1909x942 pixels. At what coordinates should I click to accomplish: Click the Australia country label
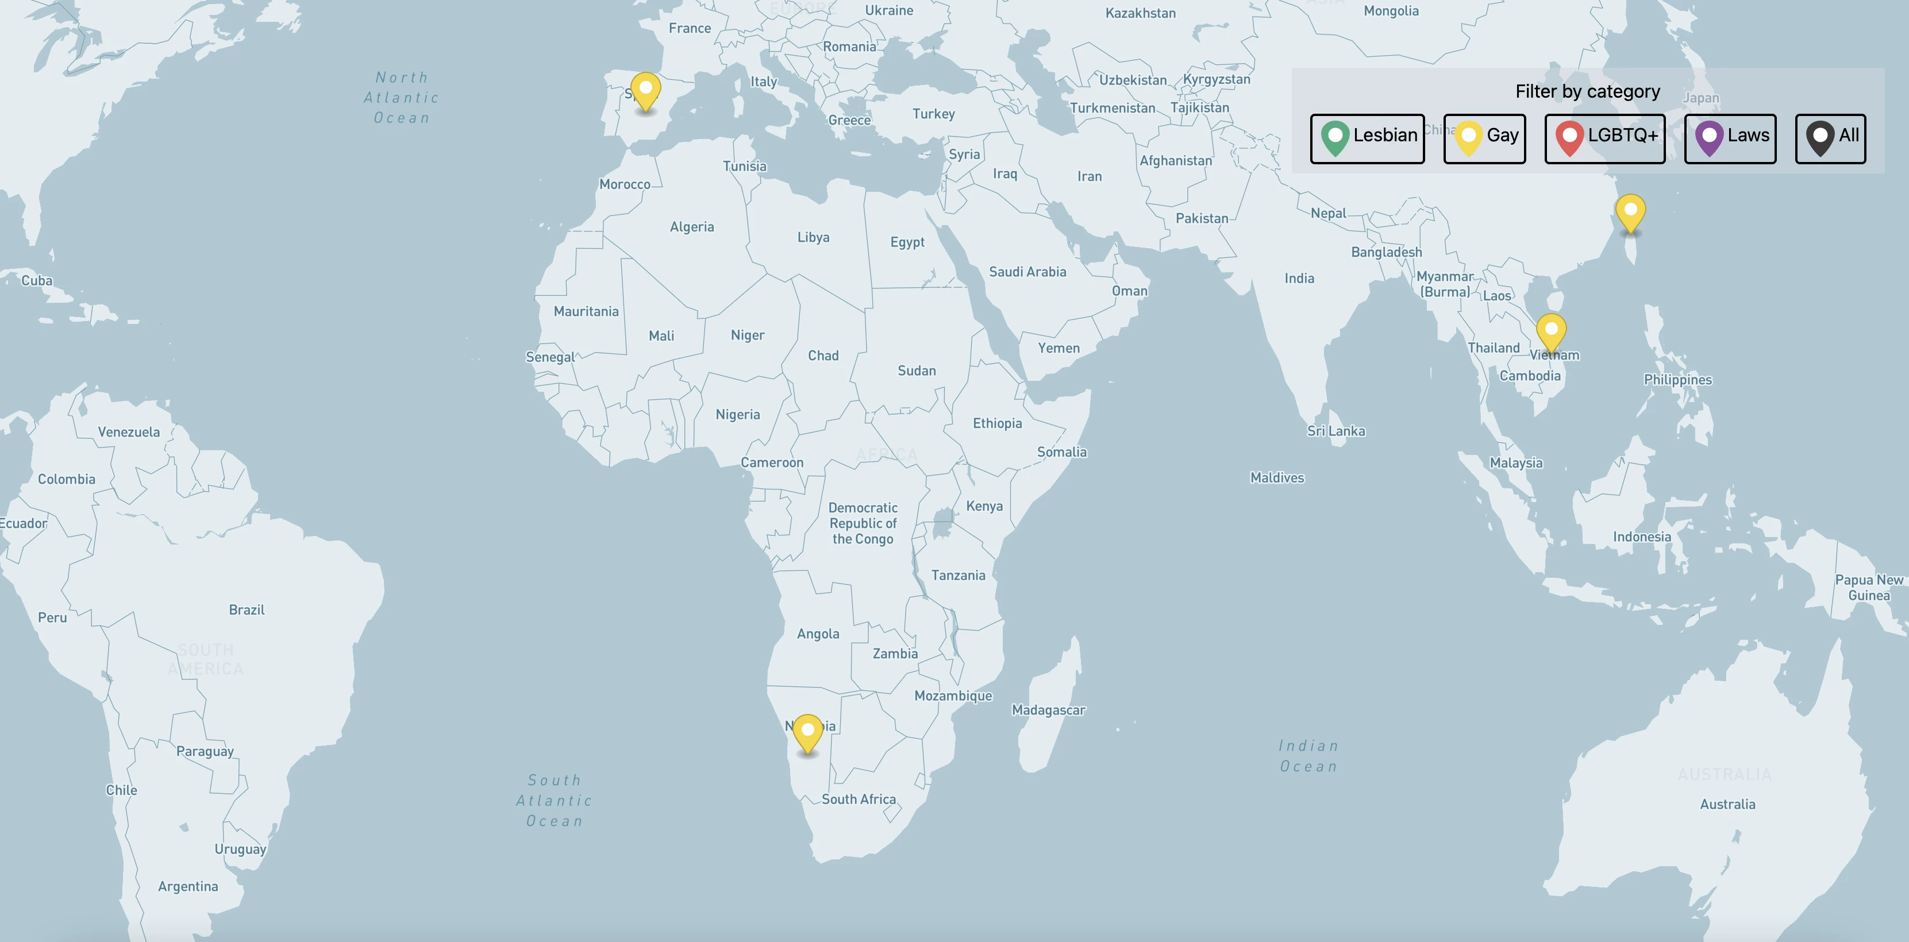click(x=1727, y=804)
